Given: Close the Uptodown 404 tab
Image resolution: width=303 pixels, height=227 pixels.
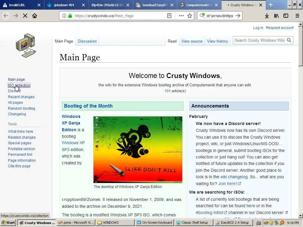Looking at the screenshot, I should tap(83, 5).
